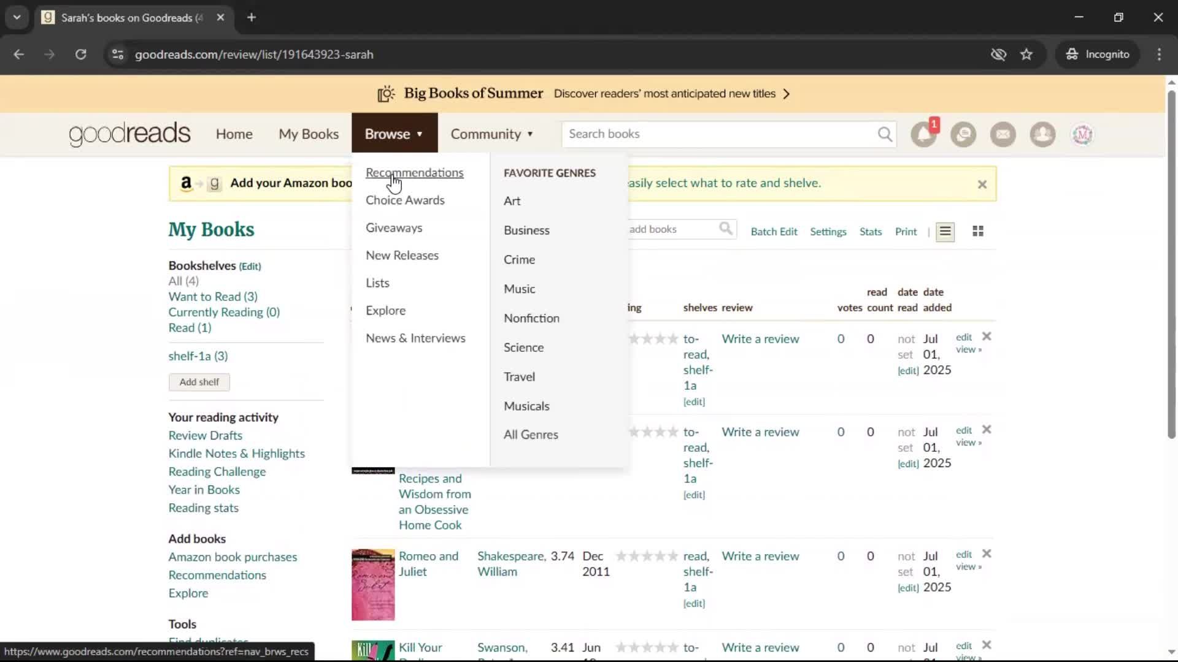Dismiss the Amazon books banner
The height and width of the screenshot is (662, 1178).
pyautogui.click(x=982, y=185)
